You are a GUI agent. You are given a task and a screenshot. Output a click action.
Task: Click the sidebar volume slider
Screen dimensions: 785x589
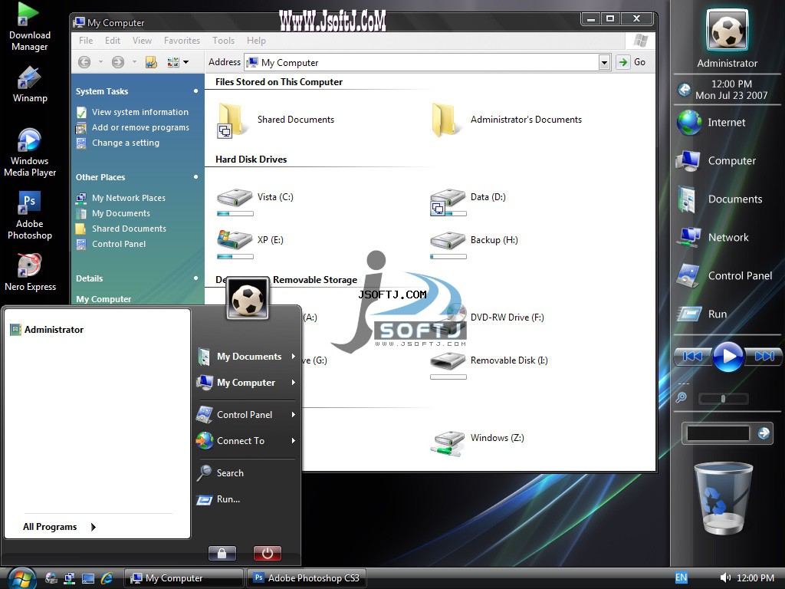tap(724, 399)
